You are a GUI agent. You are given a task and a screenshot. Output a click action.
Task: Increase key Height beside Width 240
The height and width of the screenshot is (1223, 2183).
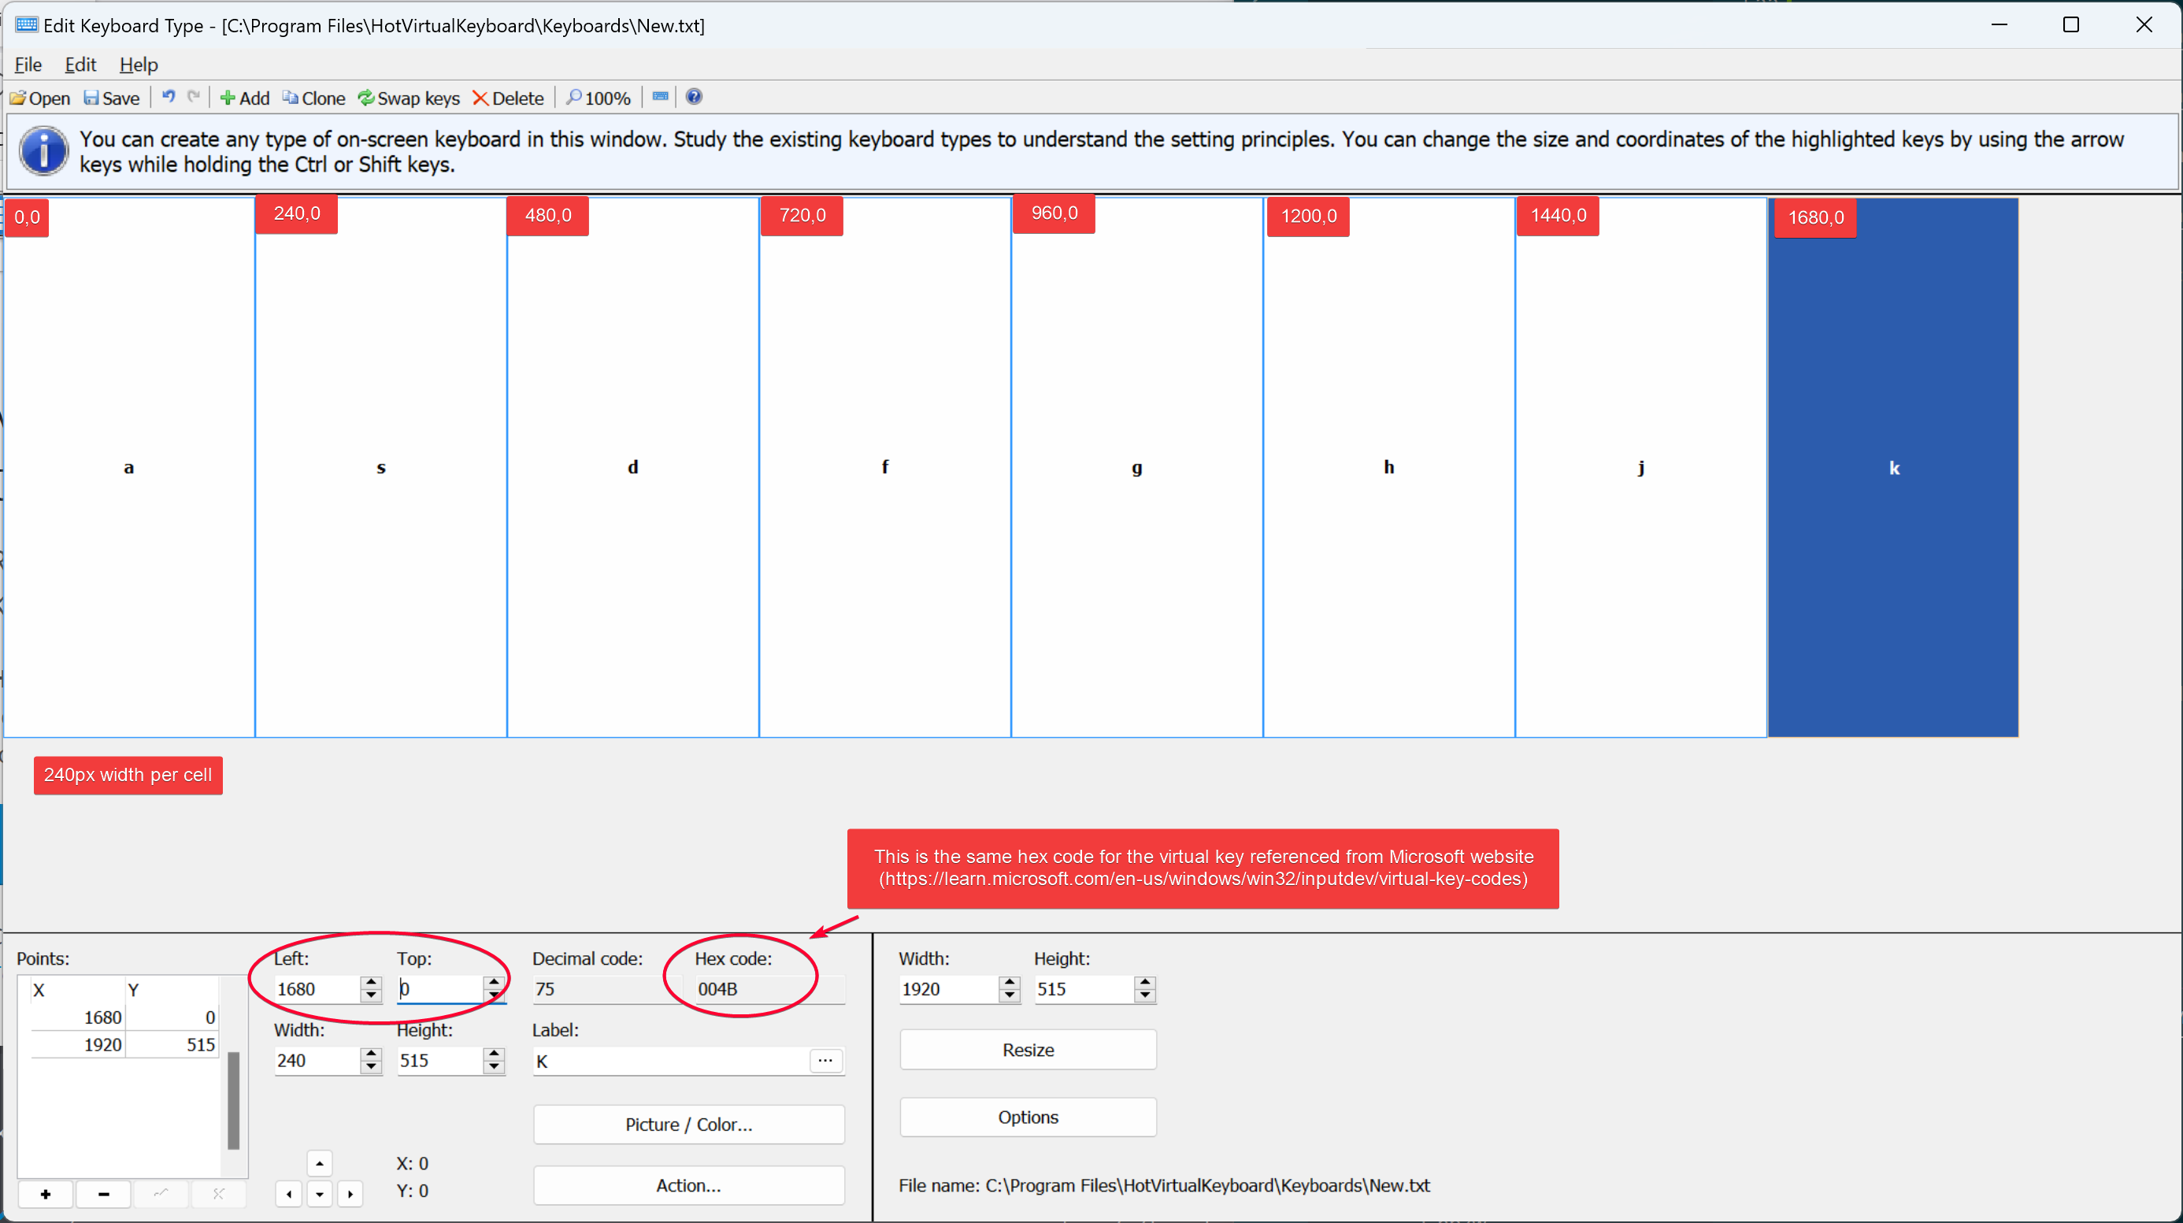click(494, 1053)
